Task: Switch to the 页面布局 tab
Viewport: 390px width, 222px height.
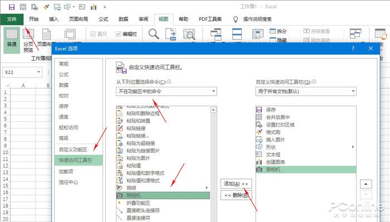Action: tap(79, 19)
